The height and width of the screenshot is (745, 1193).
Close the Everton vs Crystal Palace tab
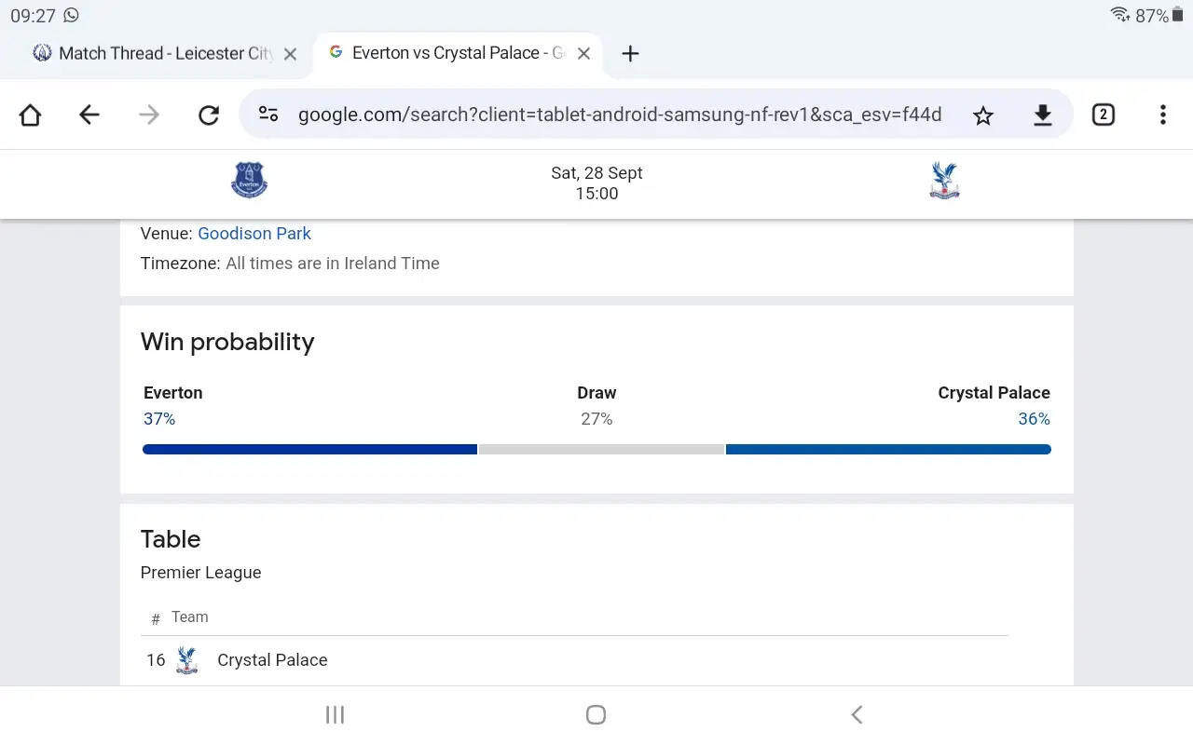pyautogui.click(x=583, y=54)
